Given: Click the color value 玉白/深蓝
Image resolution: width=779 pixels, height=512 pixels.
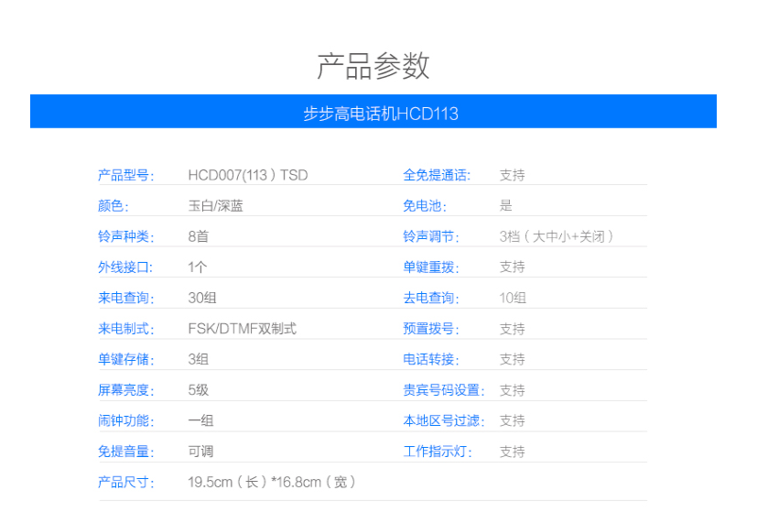Looking at the screenshot, I should coord(216,206).
